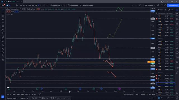Expand the Indicators favorites dropdown arrow
The height and width of the screenshot is (100, 179).
pyautogui.click(x=62, y=5)
